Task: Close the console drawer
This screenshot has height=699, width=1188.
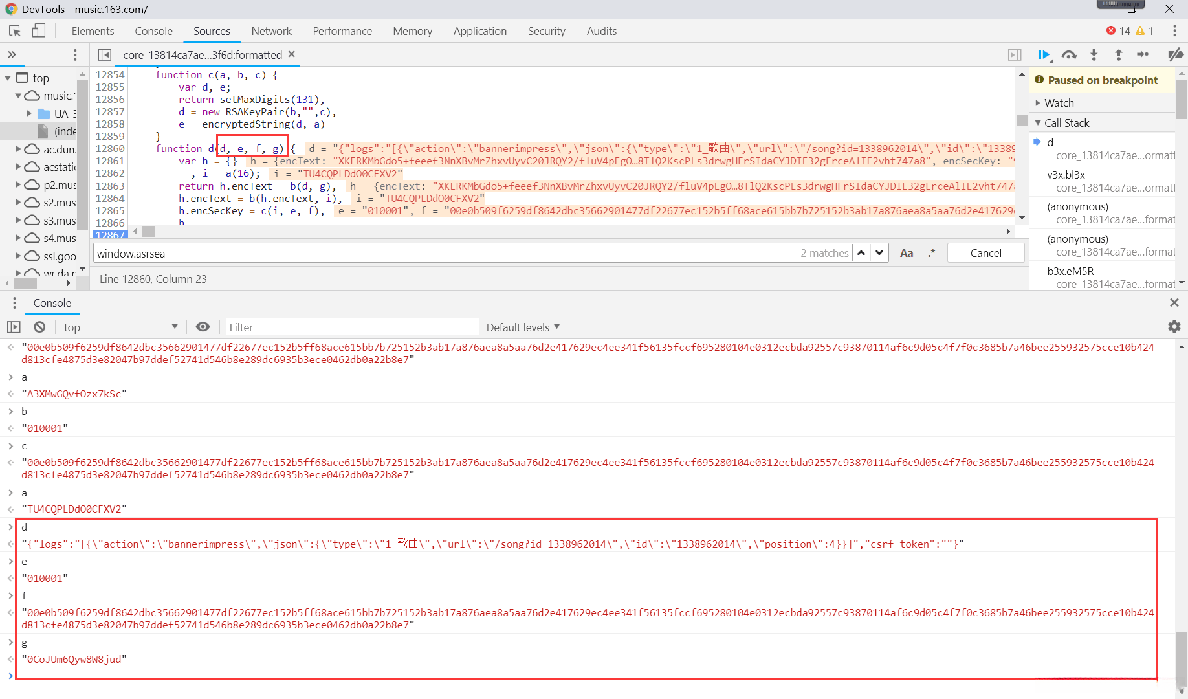Action: click(1174, 303)
